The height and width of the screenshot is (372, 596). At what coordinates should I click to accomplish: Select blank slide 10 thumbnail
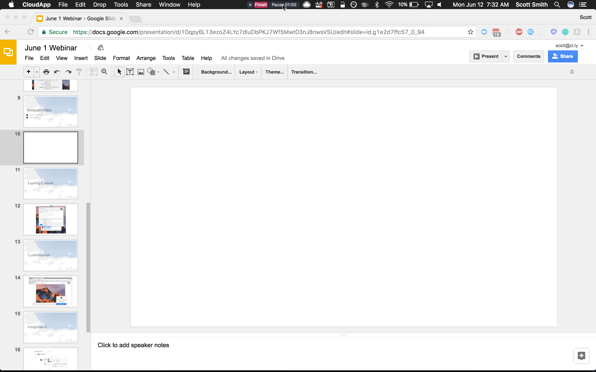pyautogui.click(x=50, y=148)
